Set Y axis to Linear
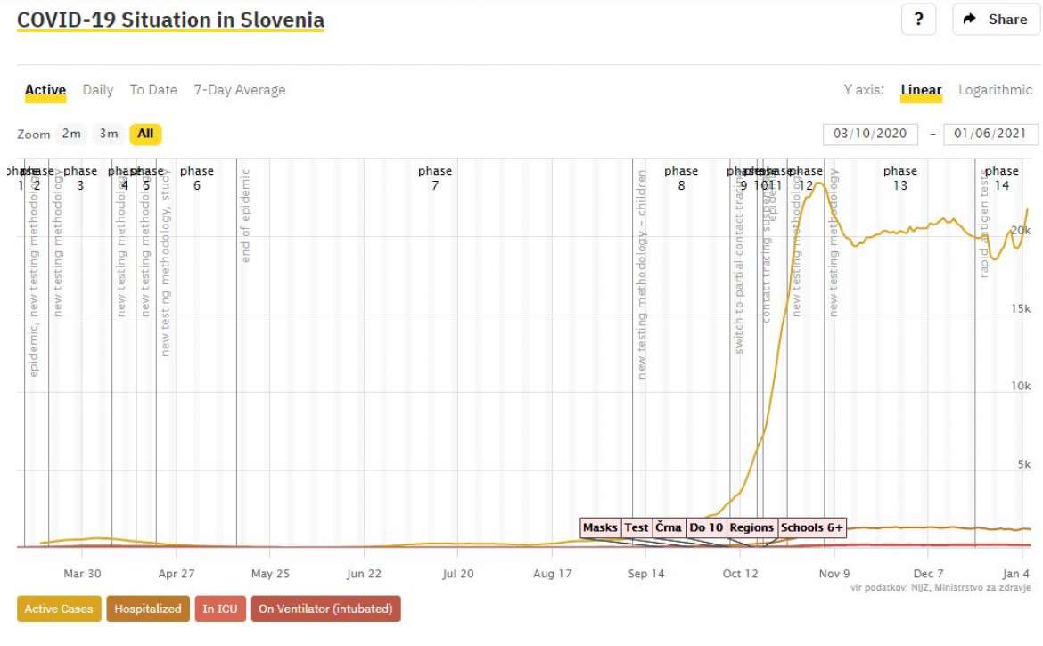The image size is (1043, 646). point(921,90)
